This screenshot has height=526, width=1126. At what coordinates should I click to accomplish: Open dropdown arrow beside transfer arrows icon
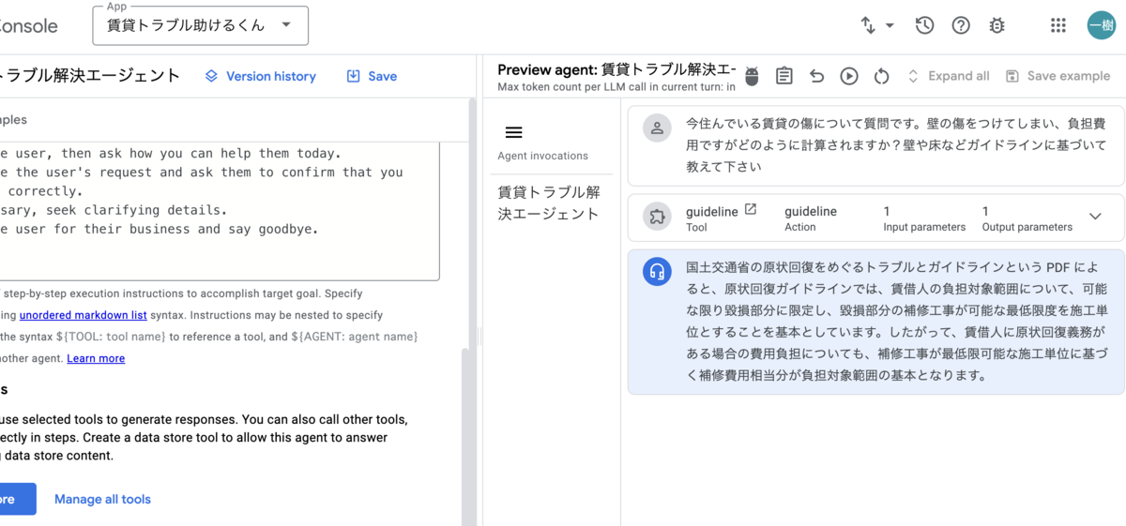(890, 26)
